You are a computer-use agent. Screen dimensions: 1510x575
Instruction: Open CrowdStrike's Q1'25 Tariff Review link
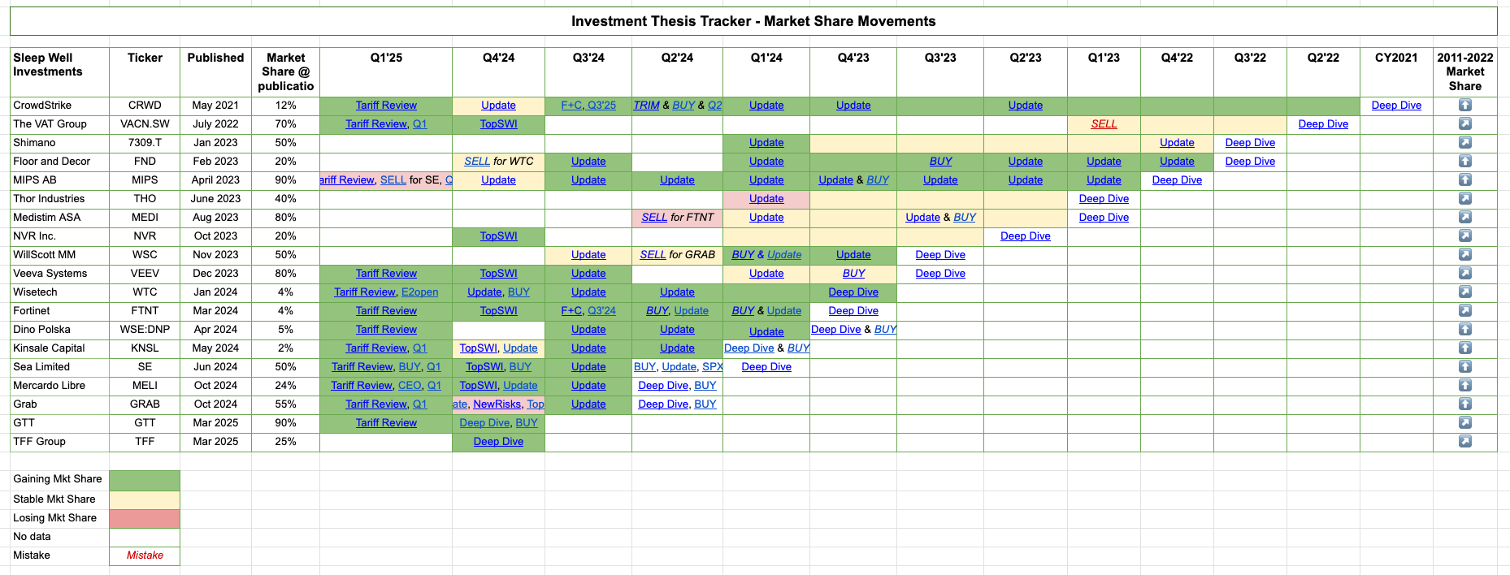(386, 105)
